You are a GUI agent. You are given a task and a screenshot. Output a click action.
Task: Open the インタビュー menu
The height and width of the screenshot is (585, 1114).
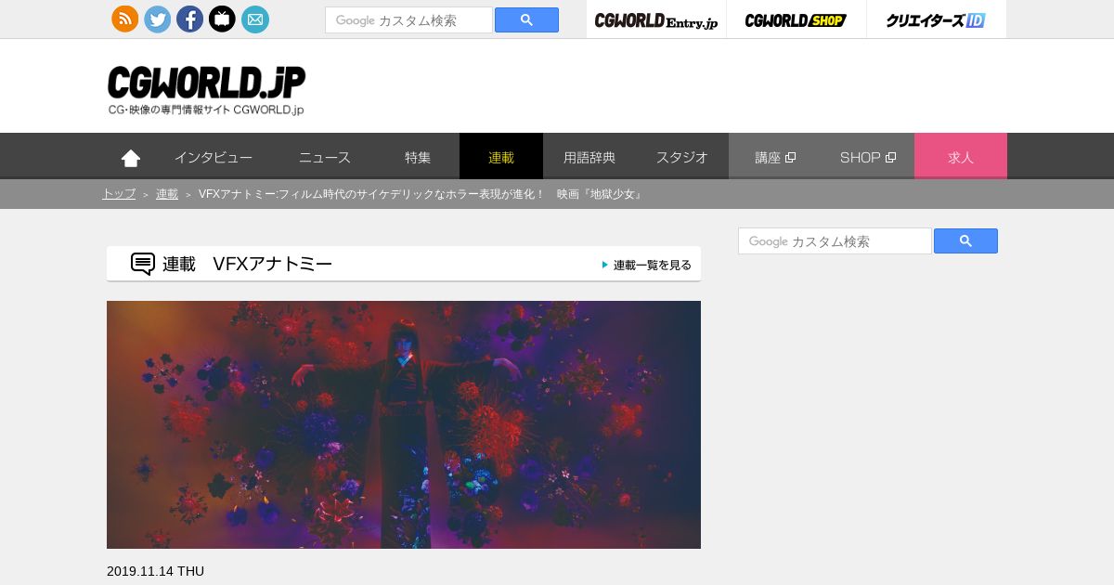point(214,157)
